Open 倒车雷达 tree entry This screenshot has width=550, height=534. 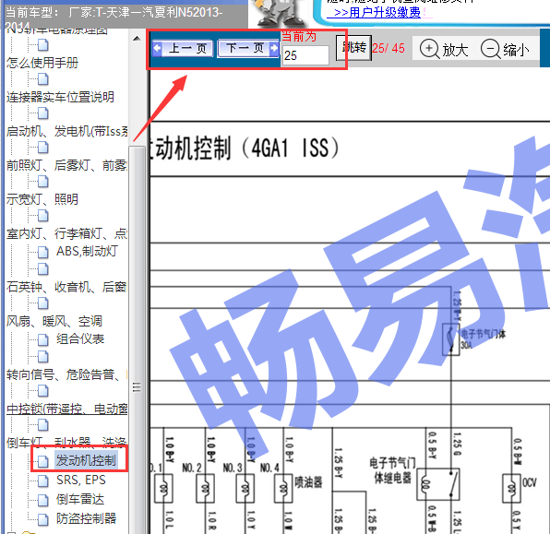tap(80, 499)
